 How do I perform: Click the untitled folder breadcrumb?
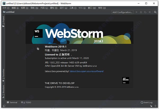9,12
